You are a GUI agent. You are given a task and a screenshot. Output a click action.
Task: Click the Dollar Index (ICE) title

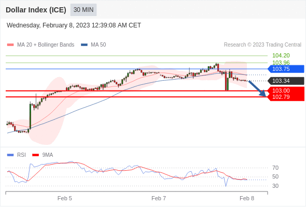pyautogui.click(x=36, y=10)
